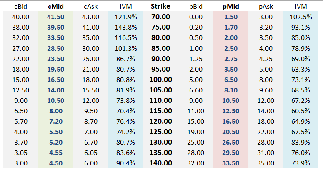Viewport: 323px width, 170px height.
Task: Select the pAsk column header
Action: 266,7
